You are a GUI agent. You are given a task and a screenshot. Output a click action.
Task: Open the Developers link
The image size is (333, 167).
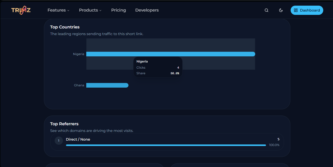point(147,10)
